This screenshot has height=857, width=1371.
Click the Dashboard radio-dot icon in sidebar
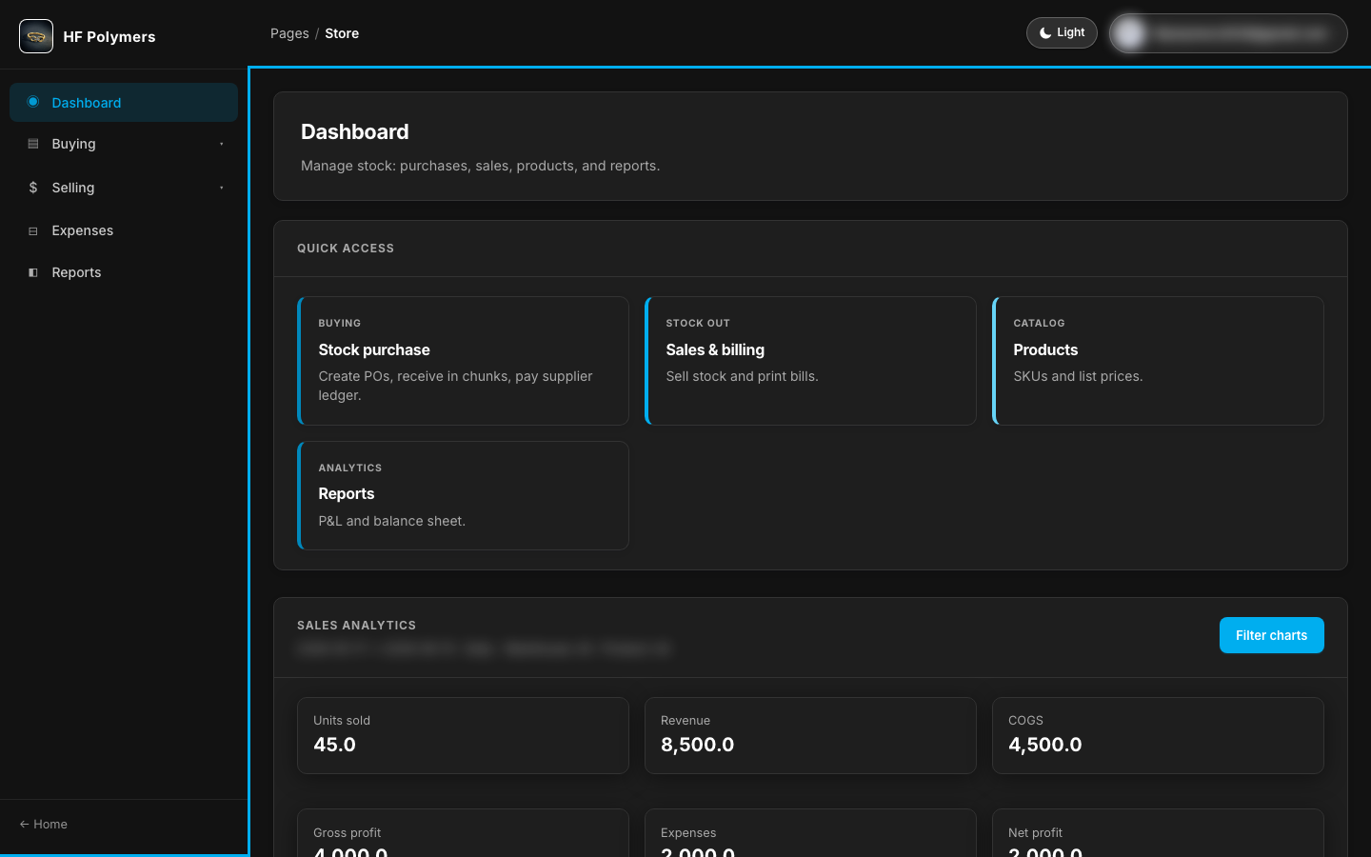click(33, 102)
